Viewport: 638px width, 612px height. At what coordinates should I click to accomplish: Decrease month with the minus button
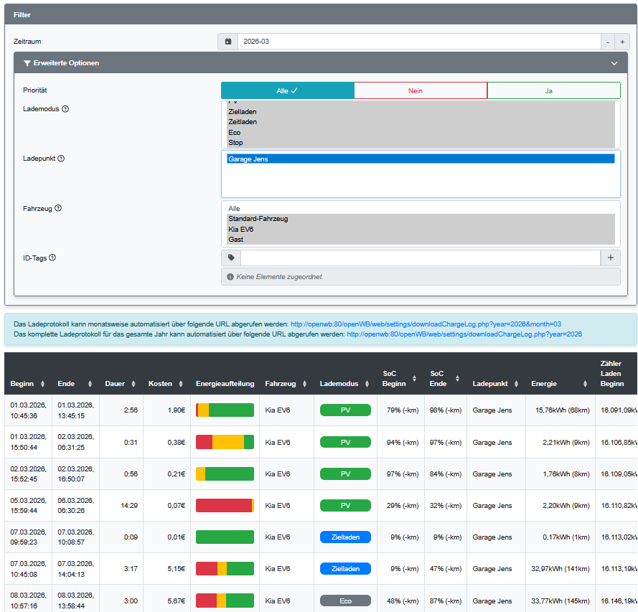tap(607, 42)
